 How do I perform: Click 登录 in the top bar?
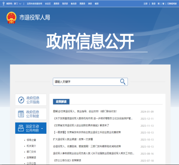point(153,4)
